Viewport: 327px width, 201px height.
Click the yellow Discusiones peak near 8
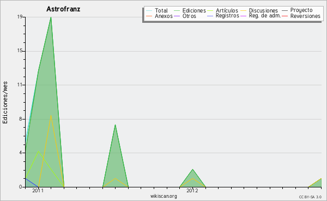pyautogui.click(x=51, y=116)
